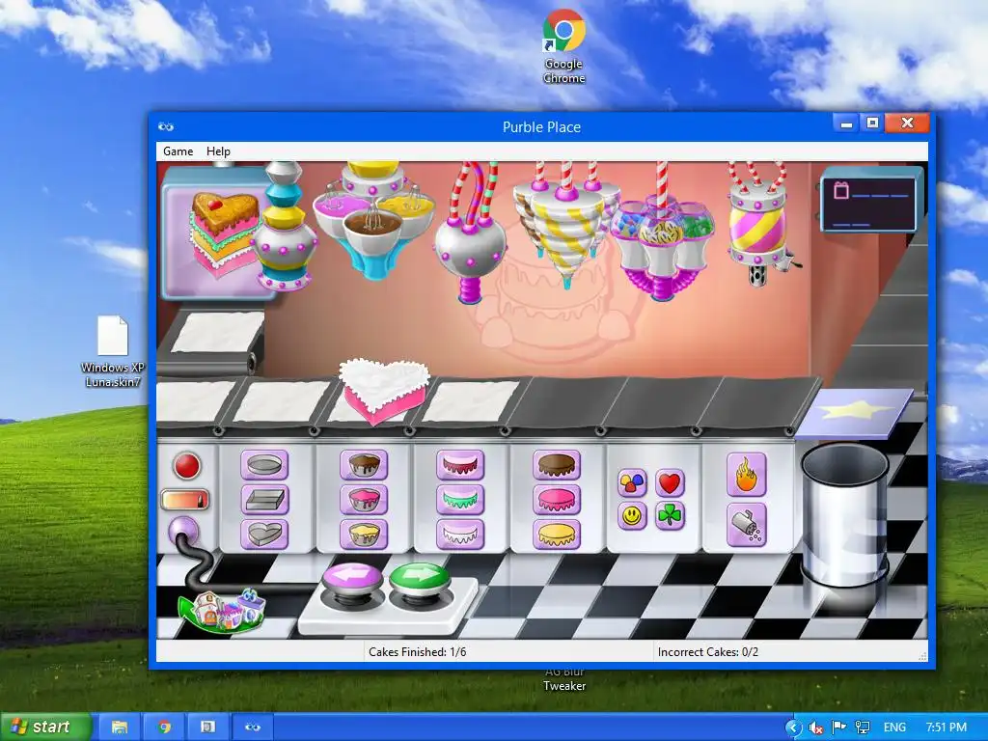
Task: Click Incorrect Cakes: 0/2 status text
Action: [707, 652]
